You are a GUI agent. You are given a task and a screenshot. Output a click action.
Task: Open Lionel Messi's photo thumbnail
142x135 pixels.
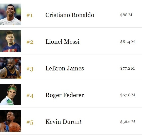coord(11,41)
